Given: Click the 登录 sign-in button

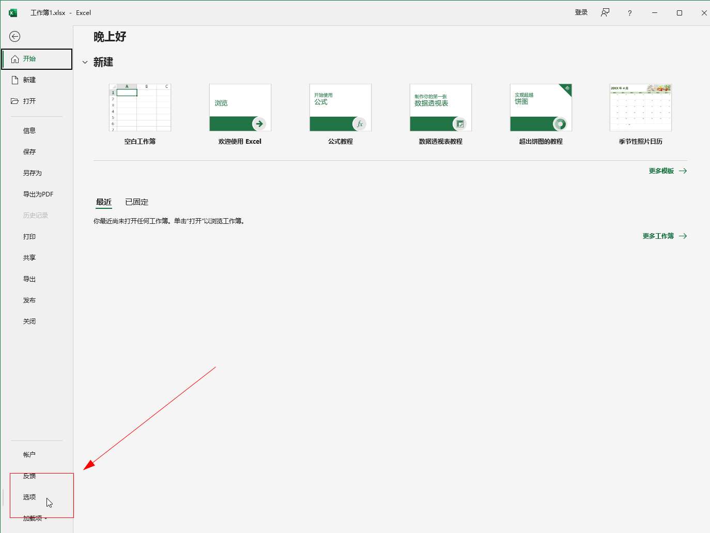Looking at the screenshot, I should pyautogui.click(x=581, y=12).
